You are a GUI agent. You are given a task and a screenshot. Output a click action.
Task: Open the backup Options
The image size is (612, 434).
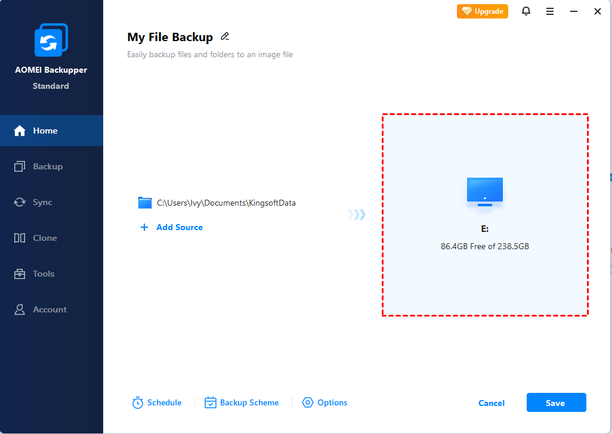(324, 402)
